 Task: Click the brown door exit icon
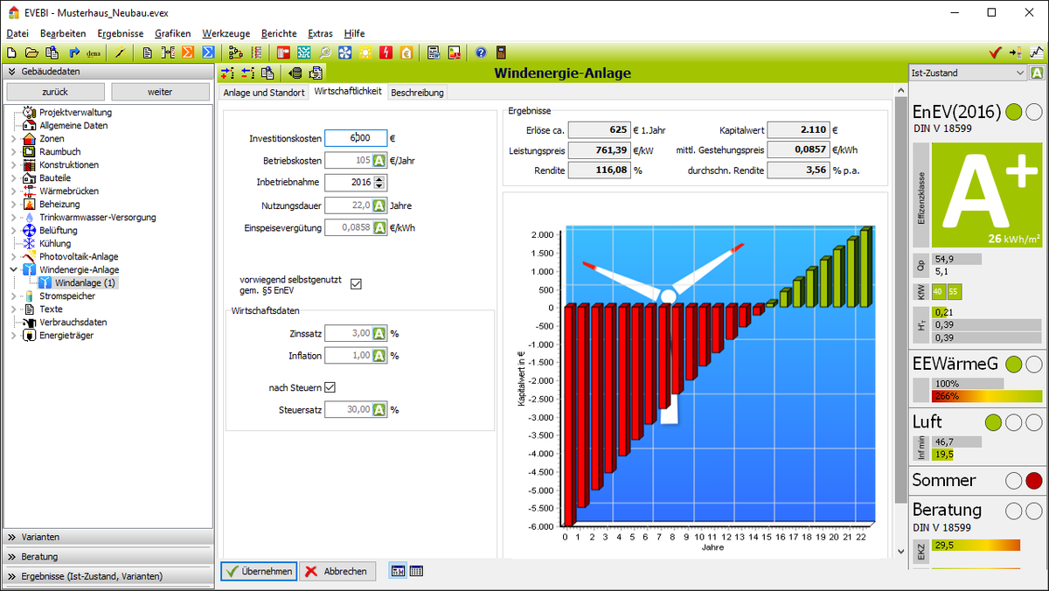(501, 52)
